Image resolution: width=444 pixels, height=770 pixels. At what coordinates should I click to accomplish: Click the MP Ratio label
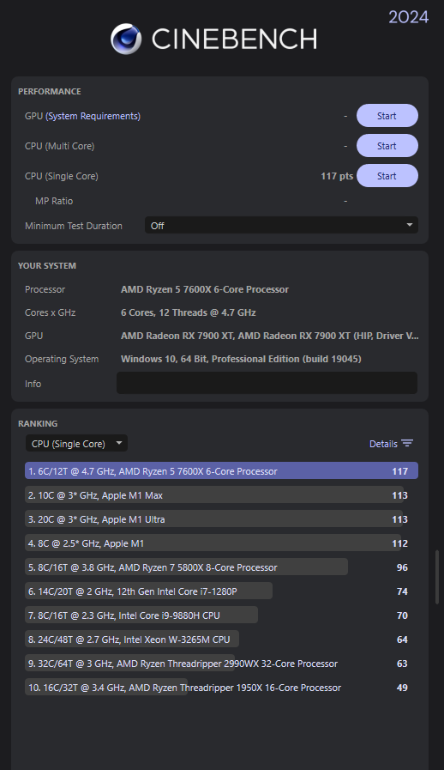pos(54,201)
